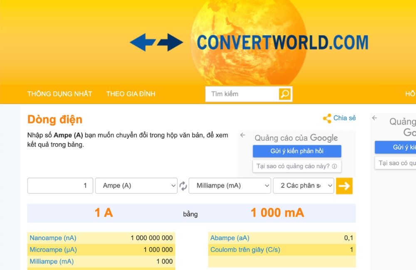Open the Microampe (µA) link

pos(53,250)
